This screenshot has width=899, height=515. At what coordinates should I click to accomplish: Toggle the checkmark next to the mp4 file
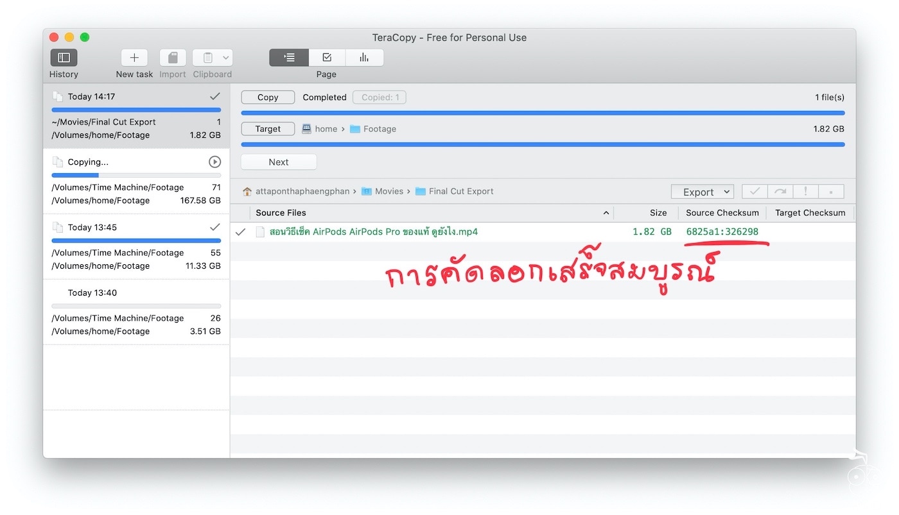(x=240, y=232)
